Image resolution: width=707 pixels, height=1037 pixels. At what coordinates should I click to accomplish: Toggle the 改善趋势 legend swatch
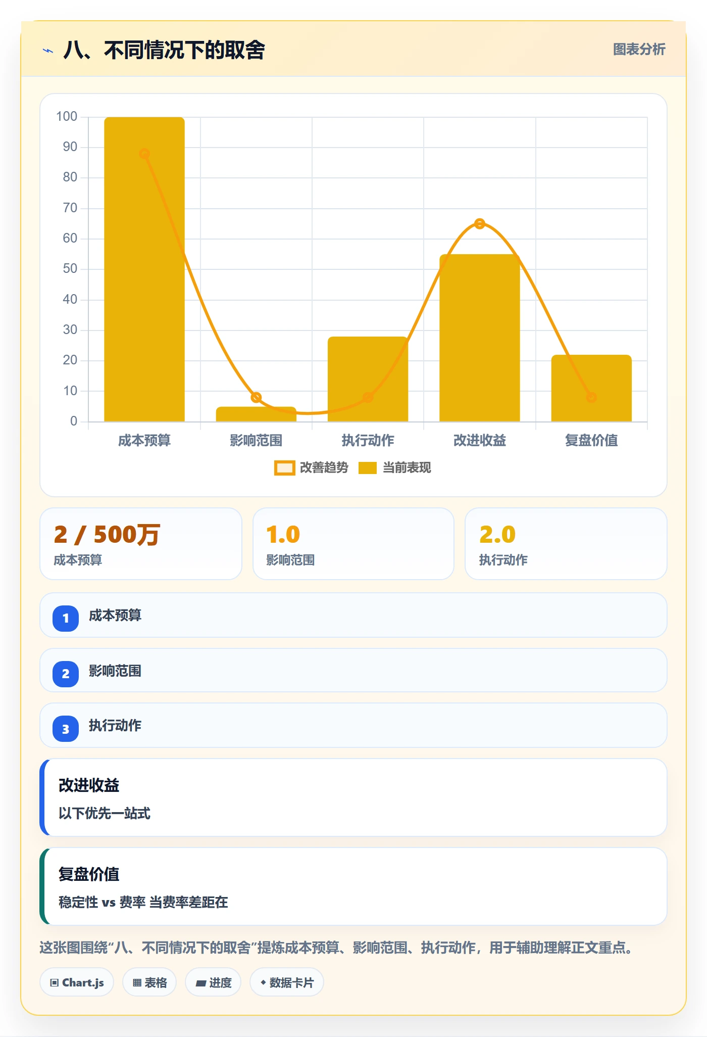(x=284, y=468)
